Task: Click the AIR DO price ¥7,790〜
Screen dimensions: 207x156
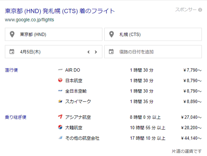Action: (x=193, y=70)
